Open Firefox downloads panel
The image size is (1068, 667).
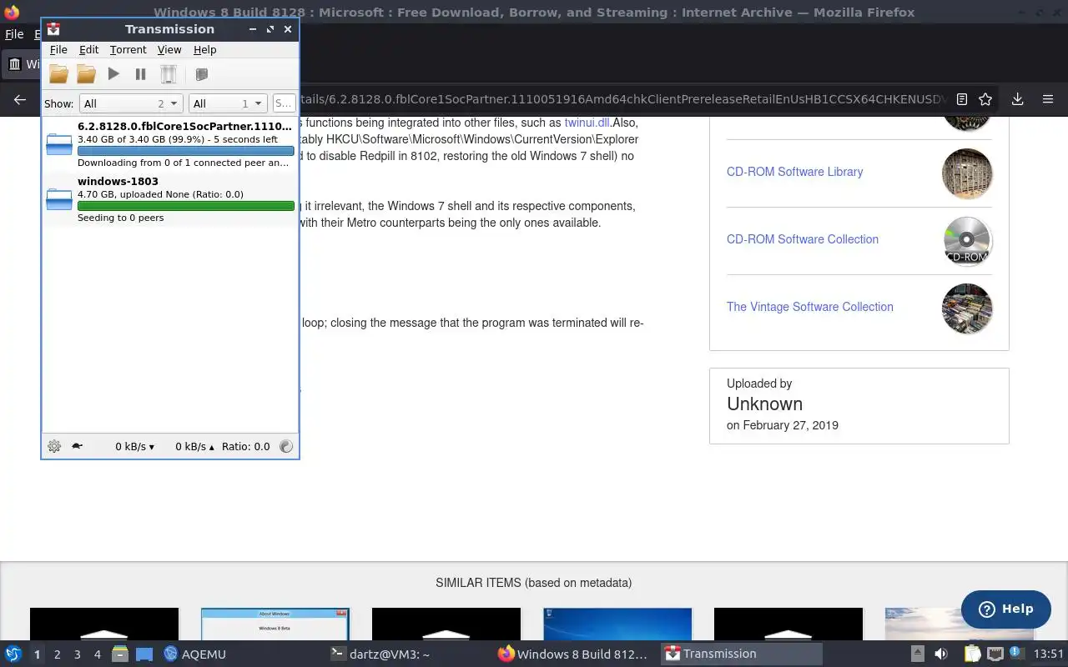click(1017, 99)
